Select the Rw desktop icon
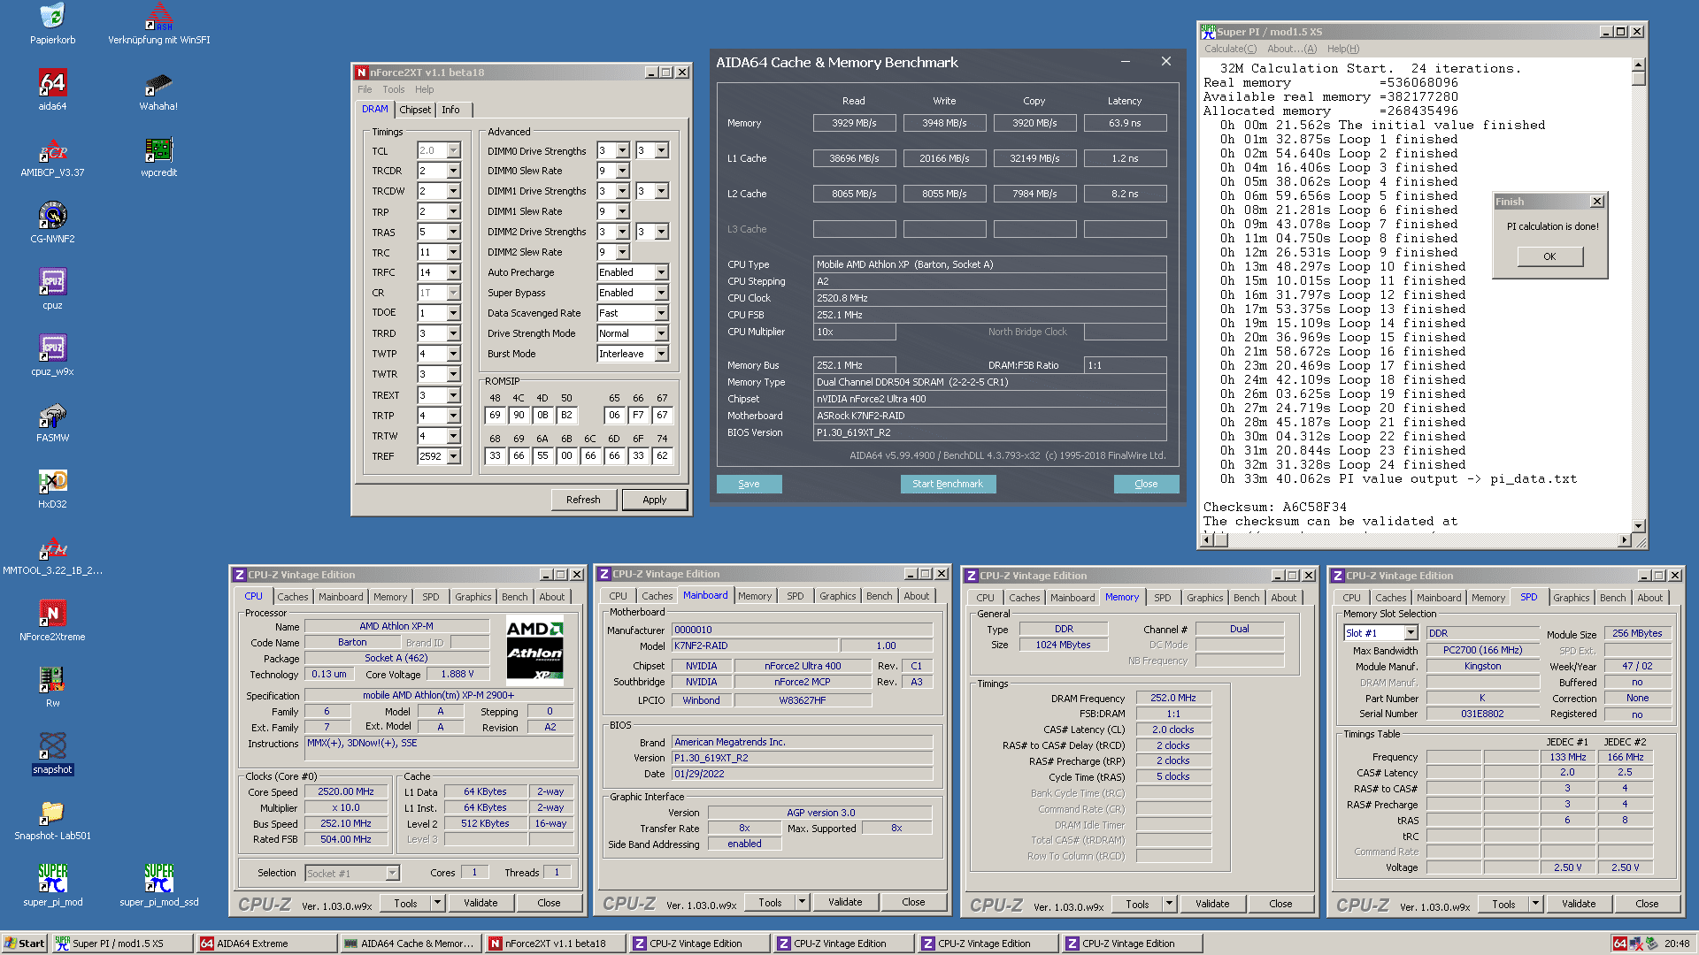 click(52, 687)
